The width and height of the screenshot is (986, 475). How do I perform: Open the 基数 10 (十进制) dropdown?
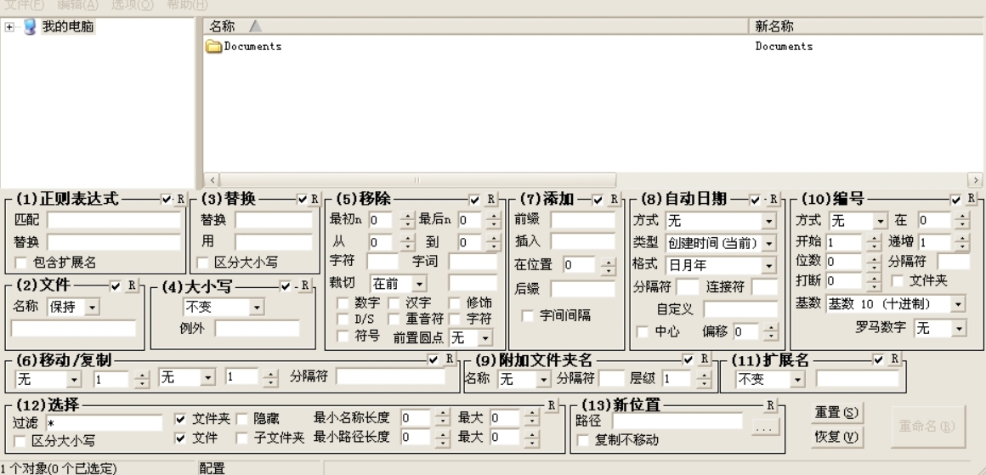(x=958, y=304)
